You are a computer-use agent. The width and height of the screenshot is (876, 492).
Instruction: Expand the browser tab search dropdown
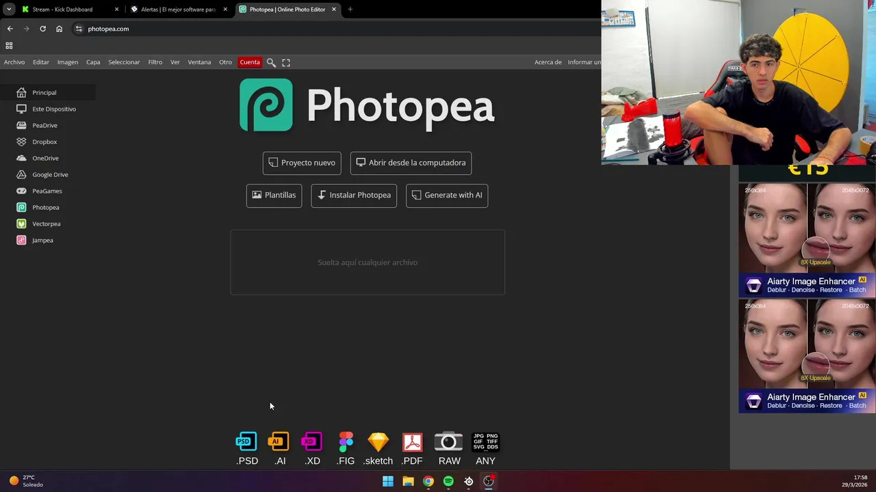coord(8,10)
